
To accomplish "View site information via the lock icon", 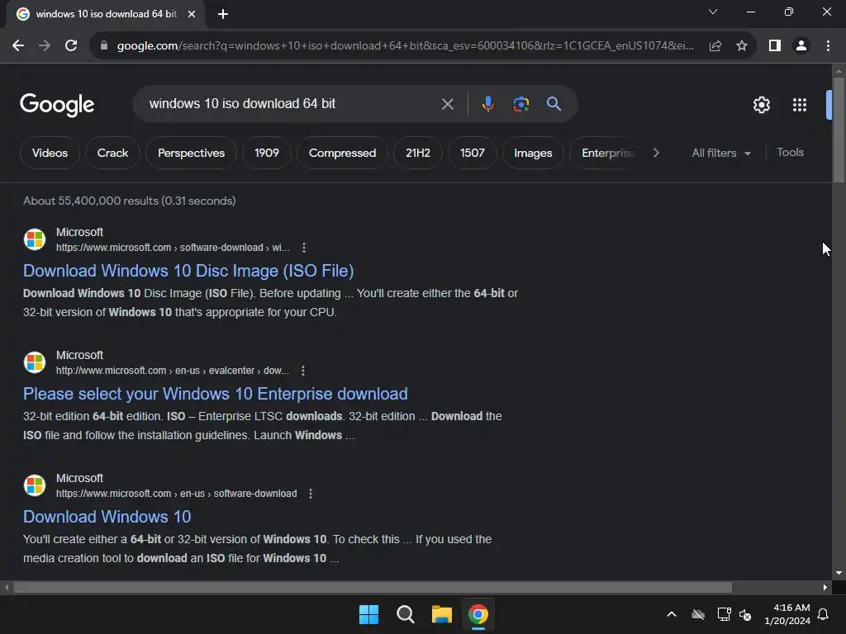I will [x=104, y=46].
